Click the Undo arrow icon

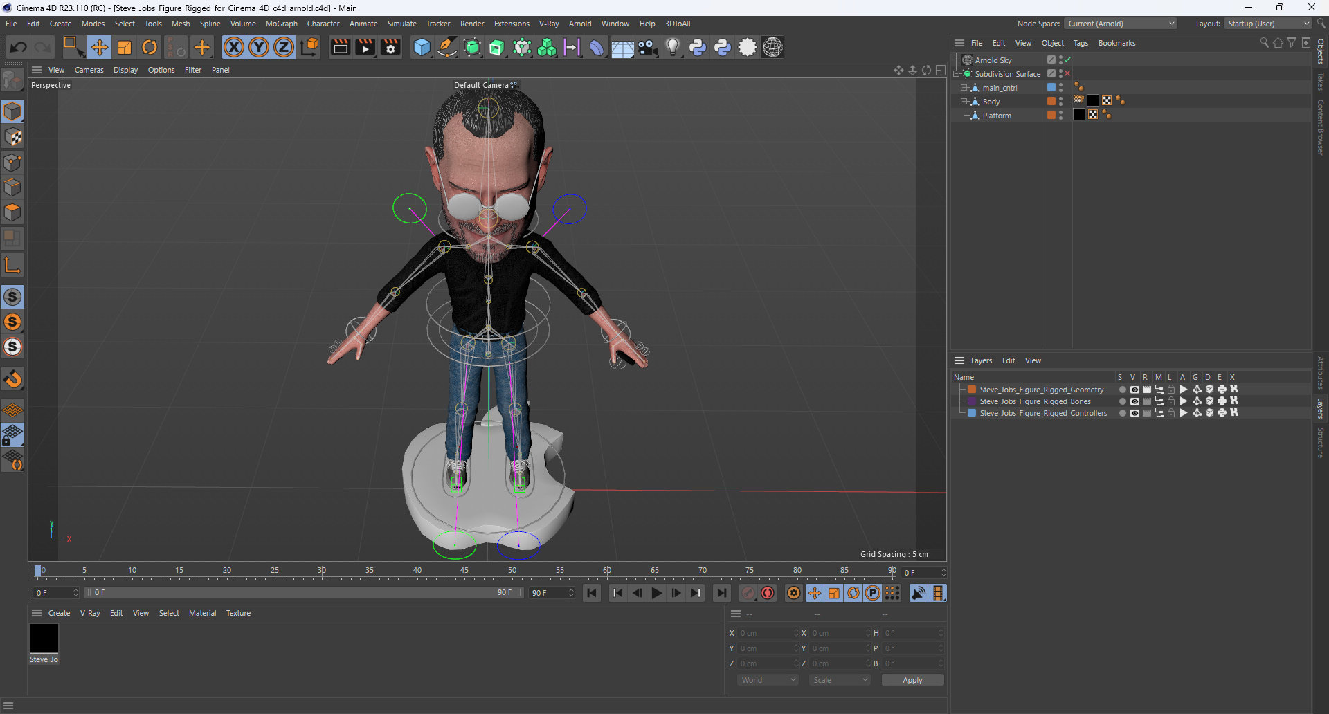(x=19, y=47)
